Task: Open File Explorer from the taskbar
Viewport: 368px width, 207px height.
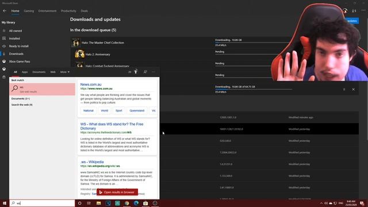Action: click(x=98, y=203)
